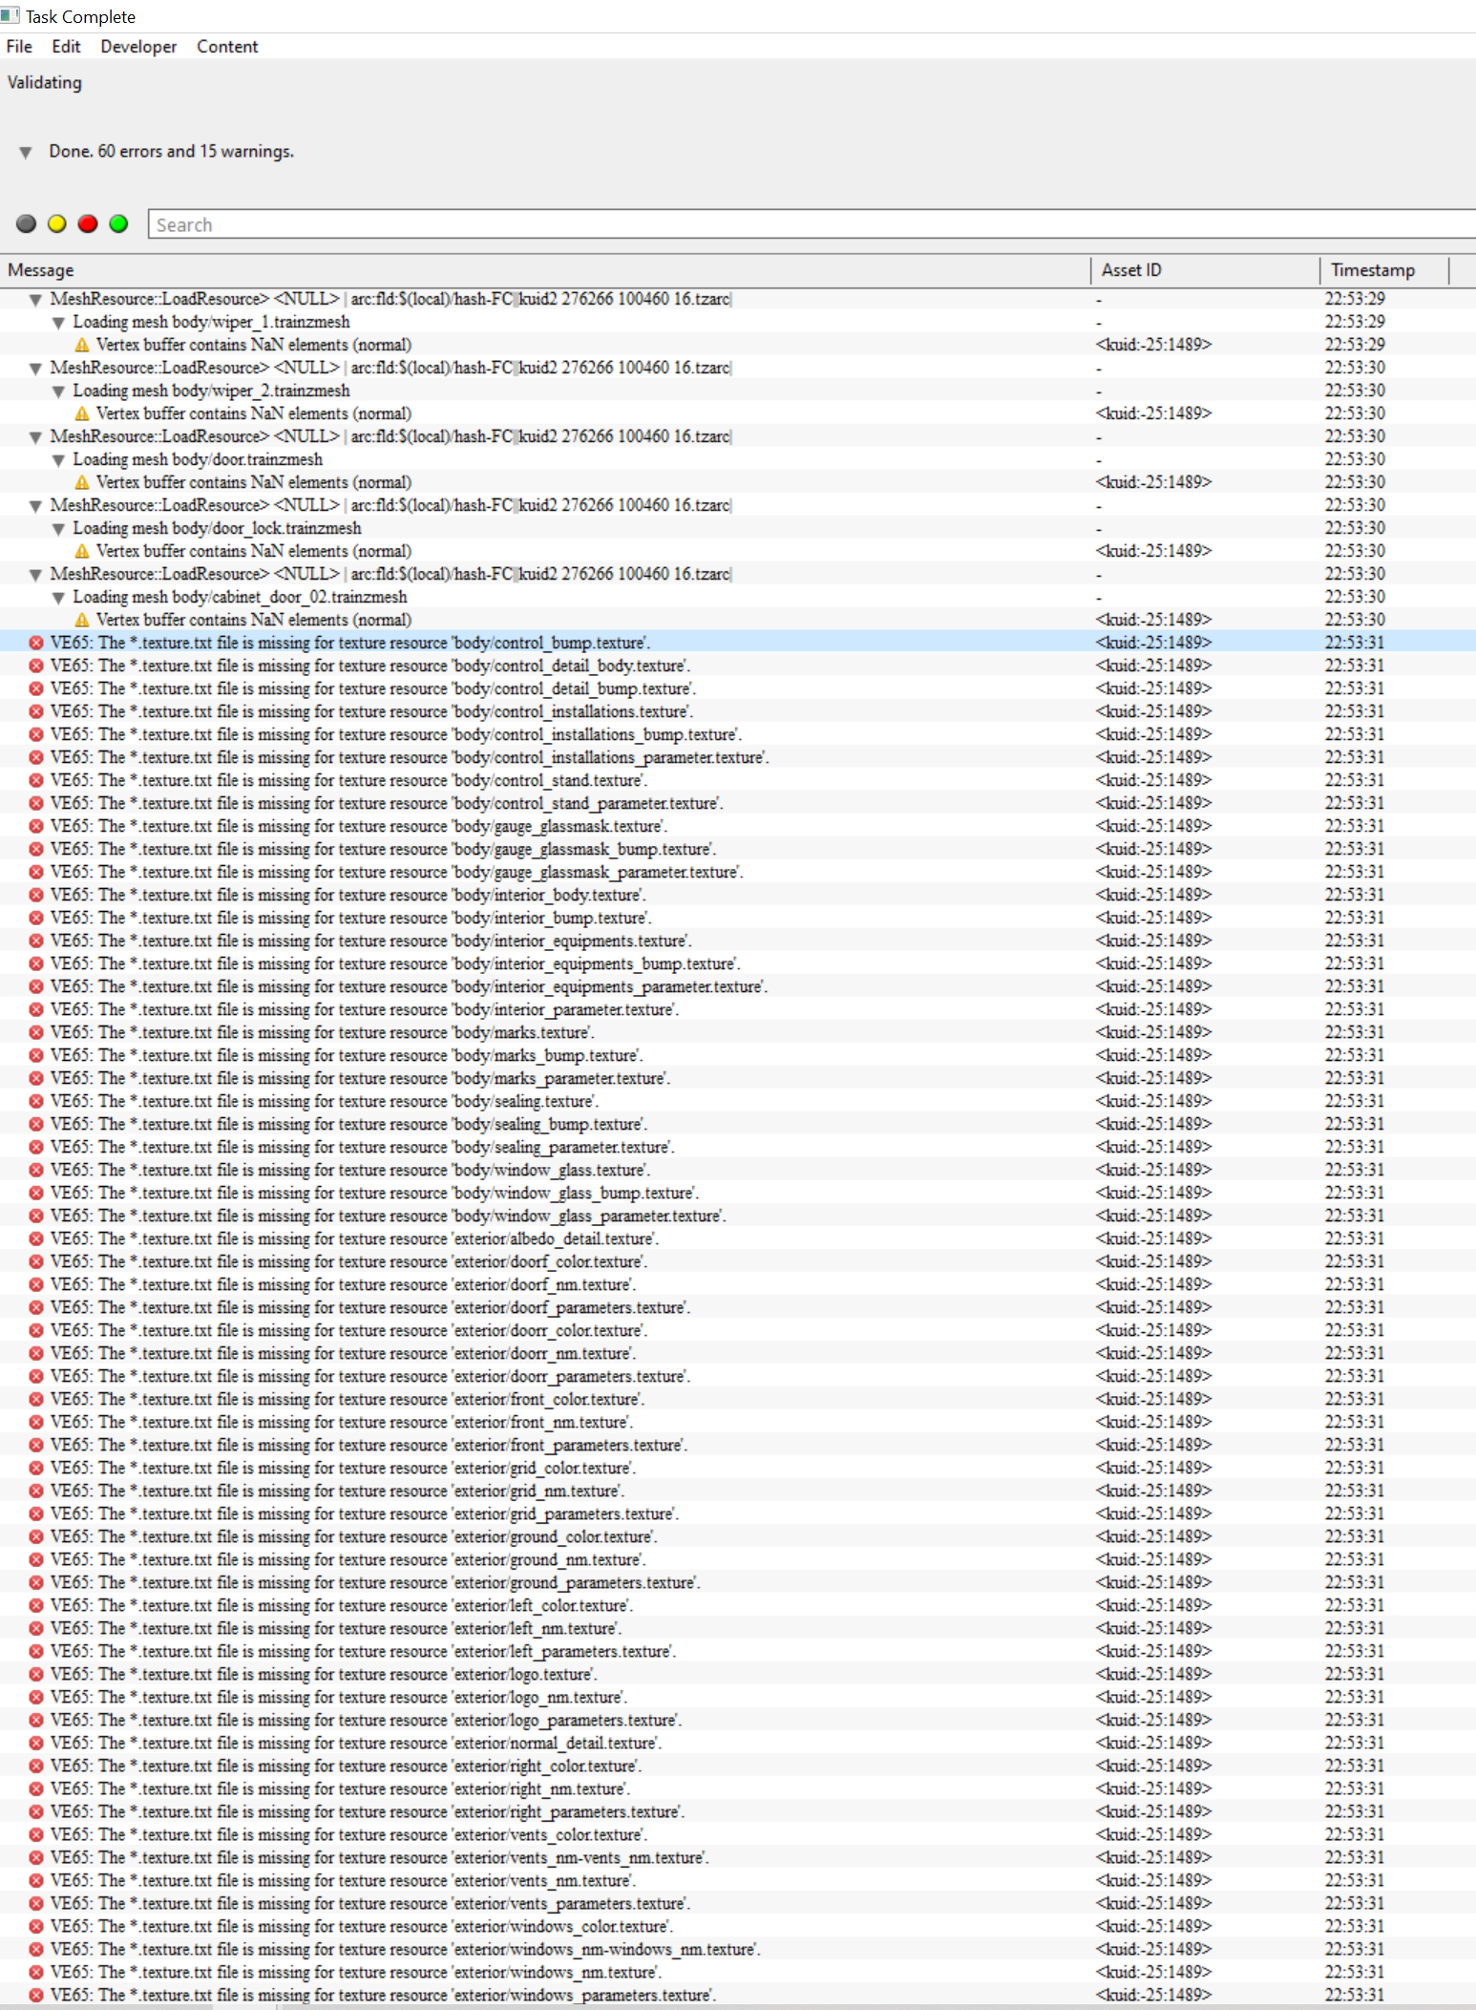Click error icon for 'exterior/left_color.texture'
This screenshot has width=1476, height=2010.
pyautogui.click(x=36, y=1605)
